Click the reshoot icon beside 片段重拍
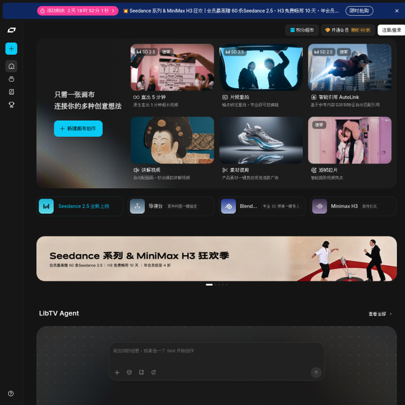Screen dimensions: 405x405 point(225,97)
